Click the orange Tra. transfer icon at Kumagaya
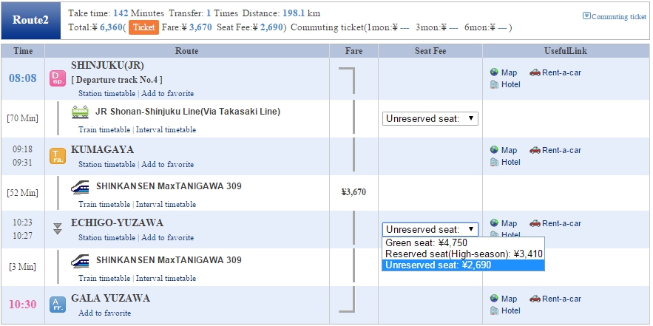This screenshot has height=326, width=653. (x=58, y=156)
